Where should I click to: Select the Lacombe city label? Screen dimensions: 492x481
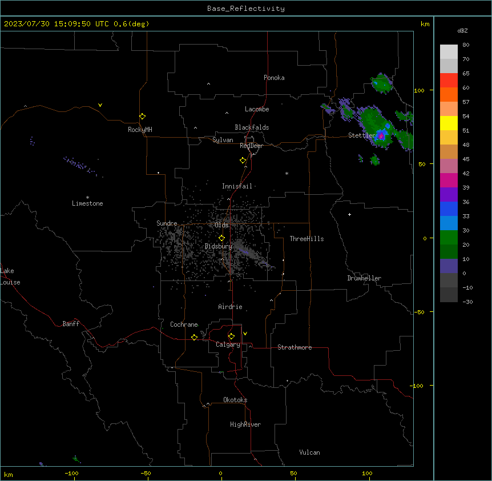(x=257, y=109)
